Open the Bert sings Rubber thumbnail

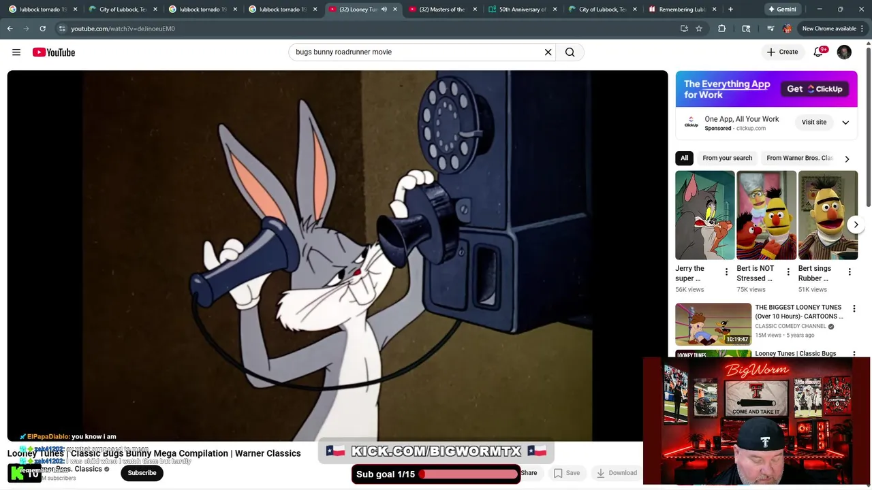828,215
